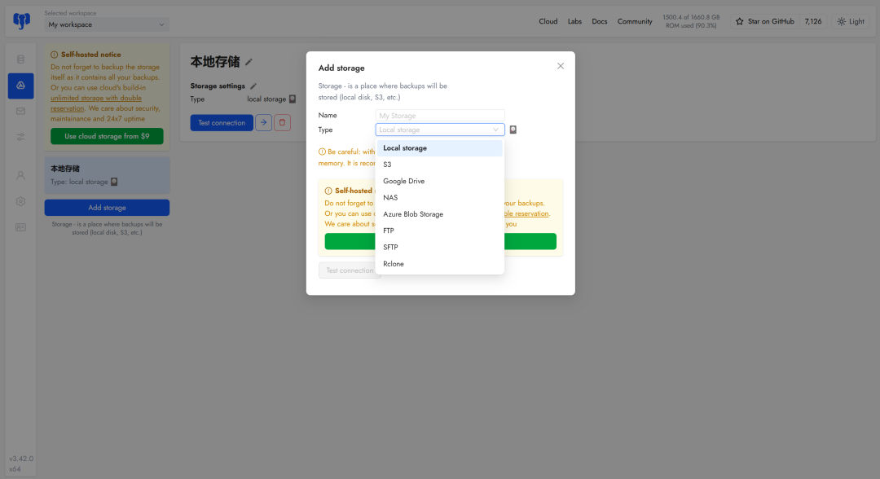
Task: Click the red trash delete icon button
Action: point(282,122)
